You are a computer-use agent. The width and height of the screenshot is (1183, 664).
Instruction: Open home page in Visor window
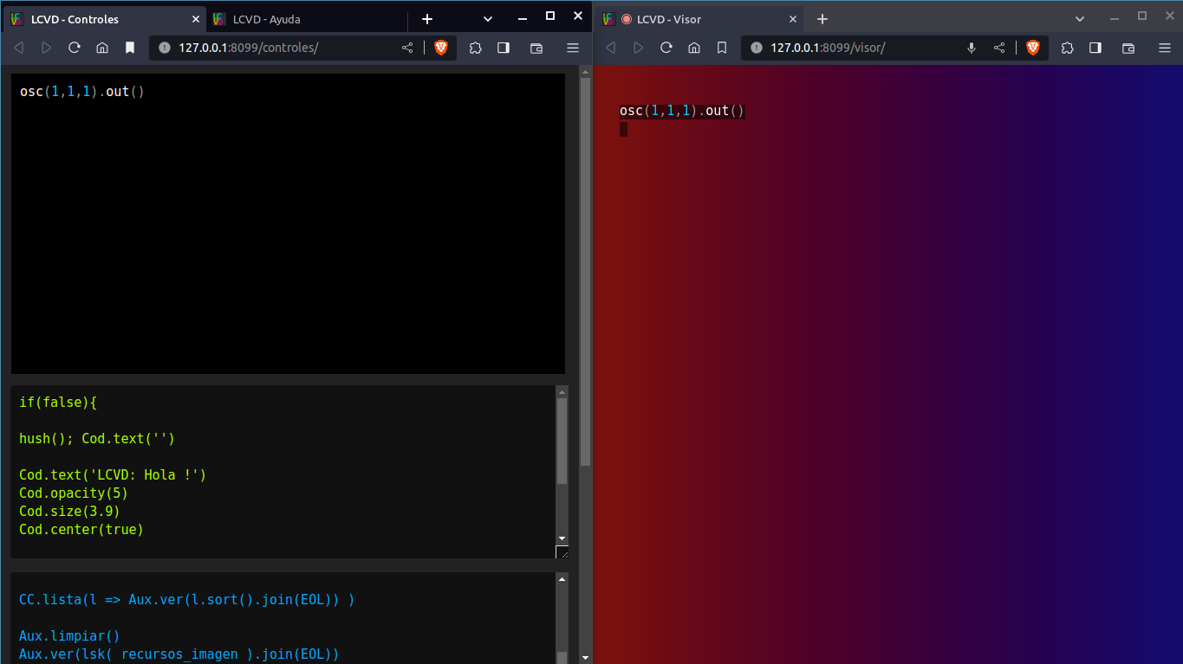click(694, 48)
